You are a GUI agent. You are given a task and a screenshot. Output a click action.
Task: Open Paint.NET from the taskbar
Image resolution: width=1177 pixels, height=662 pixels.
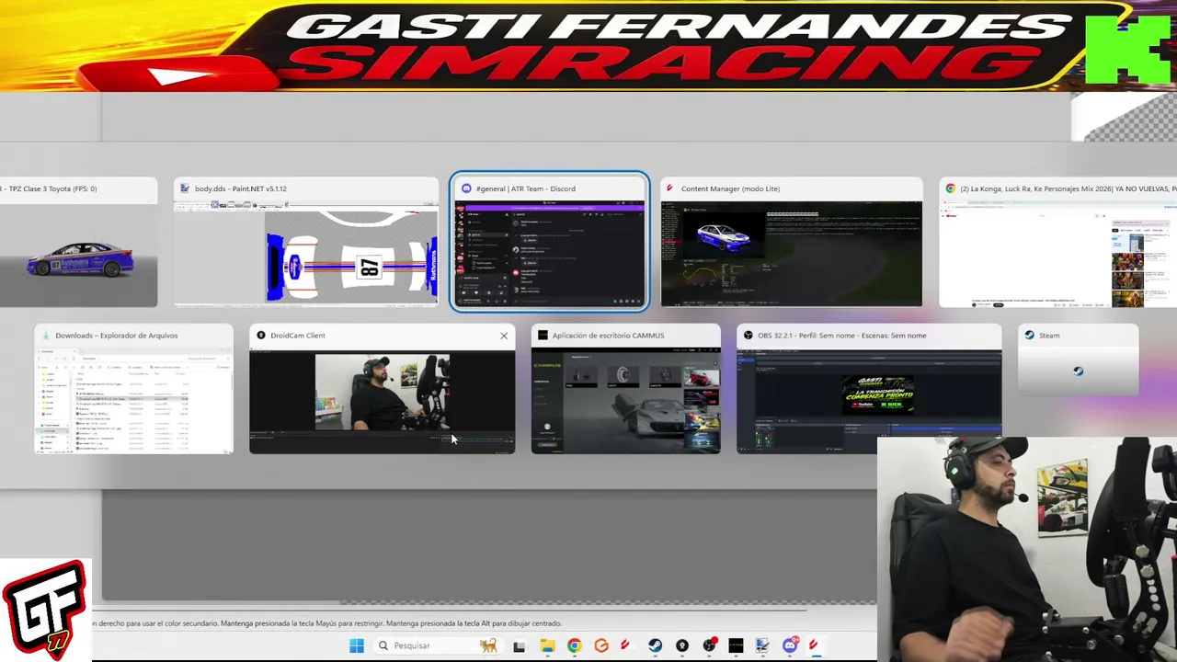tap(763, 645)
